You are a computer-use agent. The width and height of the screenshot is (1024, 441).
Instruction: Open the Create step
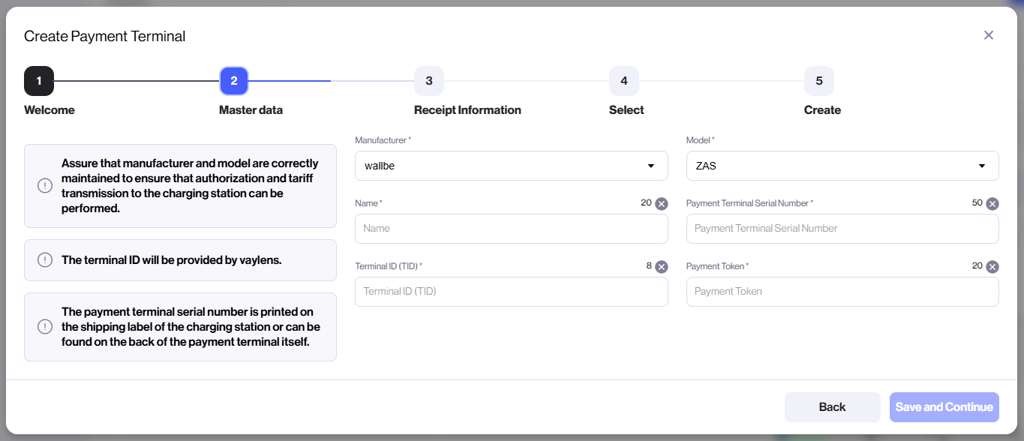click(818, 80)
